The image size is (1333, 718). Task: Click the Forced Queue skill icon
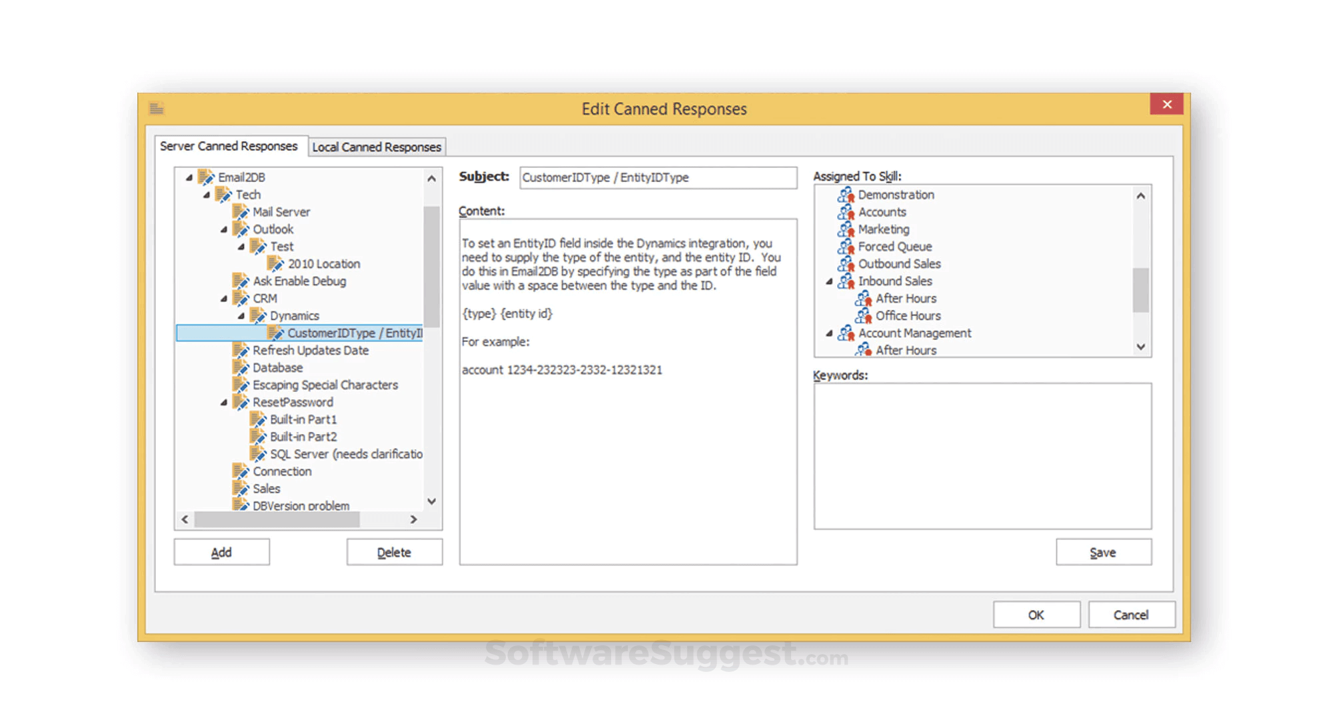846,247
